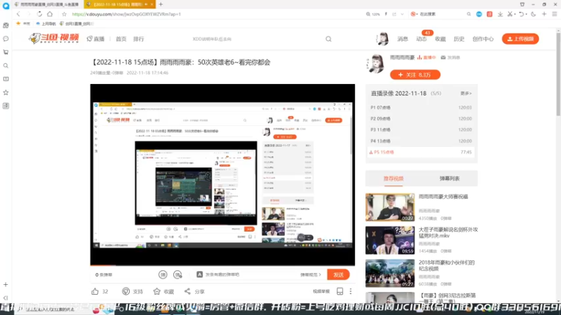Open sidebar favorites star icon
Screen dimensions: 561x315
point(6,92)
